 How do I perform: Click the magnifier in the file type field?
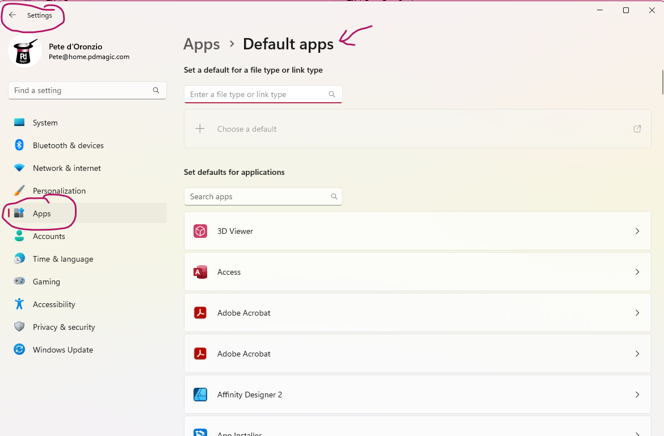coord(332,94)
